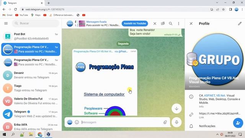Record a voice message with microphone
This screenshot has width=245, height=138.
(176, 122)
